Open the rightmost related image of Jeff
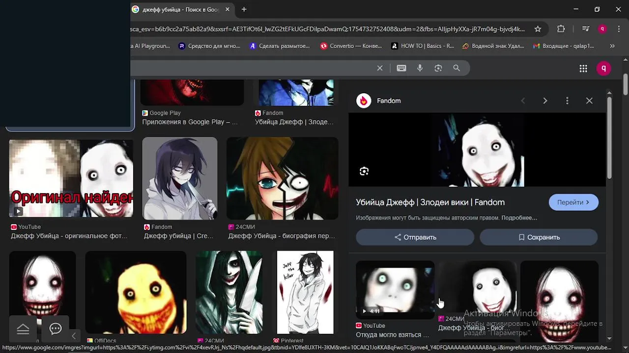The width and height of the screenshot is (629, 353). (x=559, y=302)
